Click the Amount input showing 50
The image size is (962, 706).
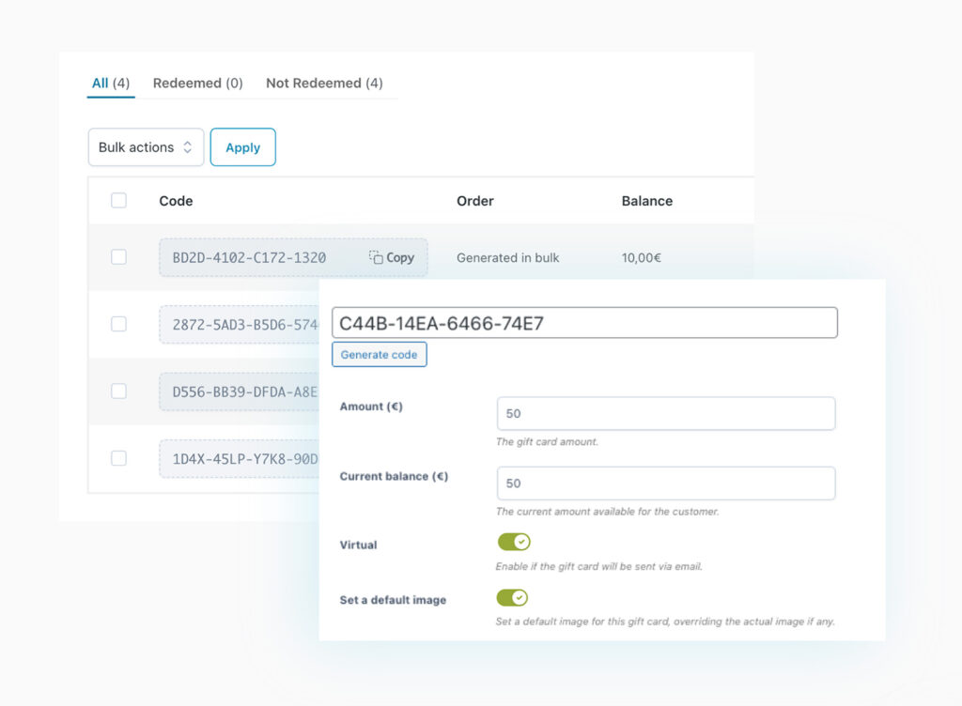click(665, 413)
